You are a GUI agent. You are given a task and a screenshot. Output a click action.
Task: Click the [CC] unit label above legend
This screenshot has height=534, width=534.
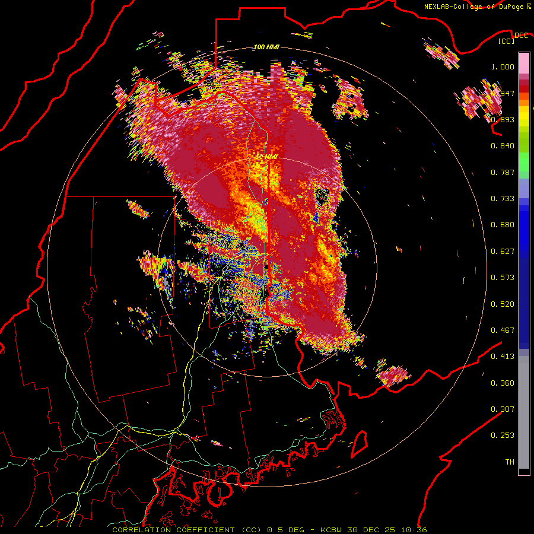click(507, 41)
